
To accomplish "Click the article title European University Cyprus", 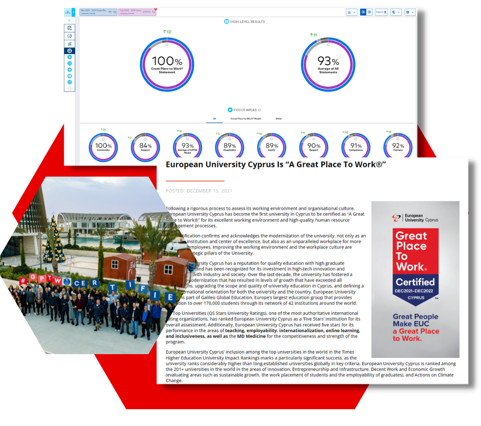I will [275, 165].
